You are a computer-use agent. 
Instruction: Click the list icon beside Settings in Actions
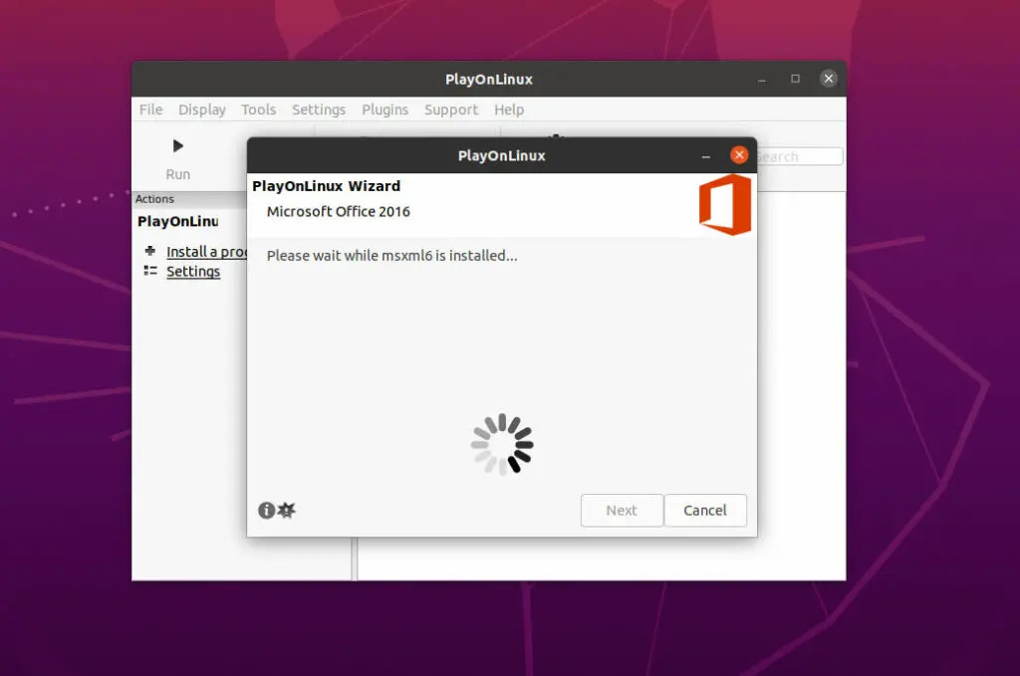150,271
